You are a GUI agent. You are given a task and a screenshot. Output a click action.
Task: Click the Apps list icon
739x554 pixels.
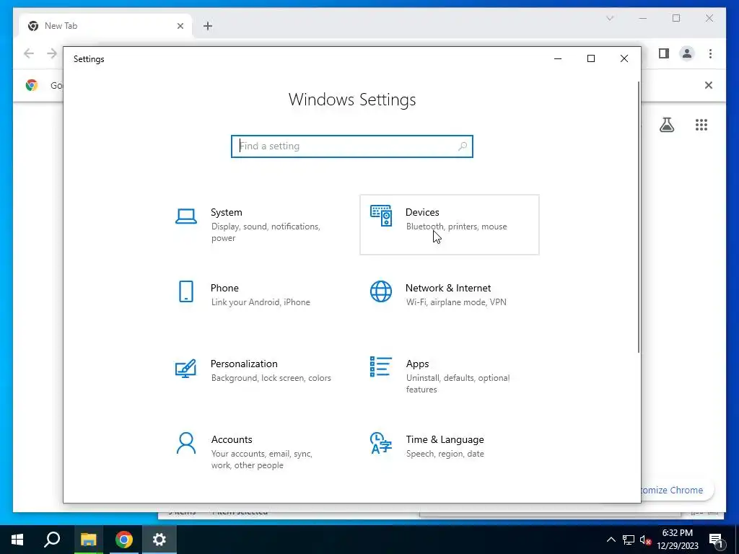[x=381, y=367]
